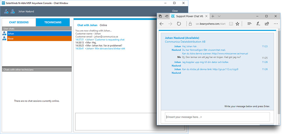Expand tab previews chevron in Edge
Image resolution: width=282 pixels, height=134 pixels.
(219, 16)
